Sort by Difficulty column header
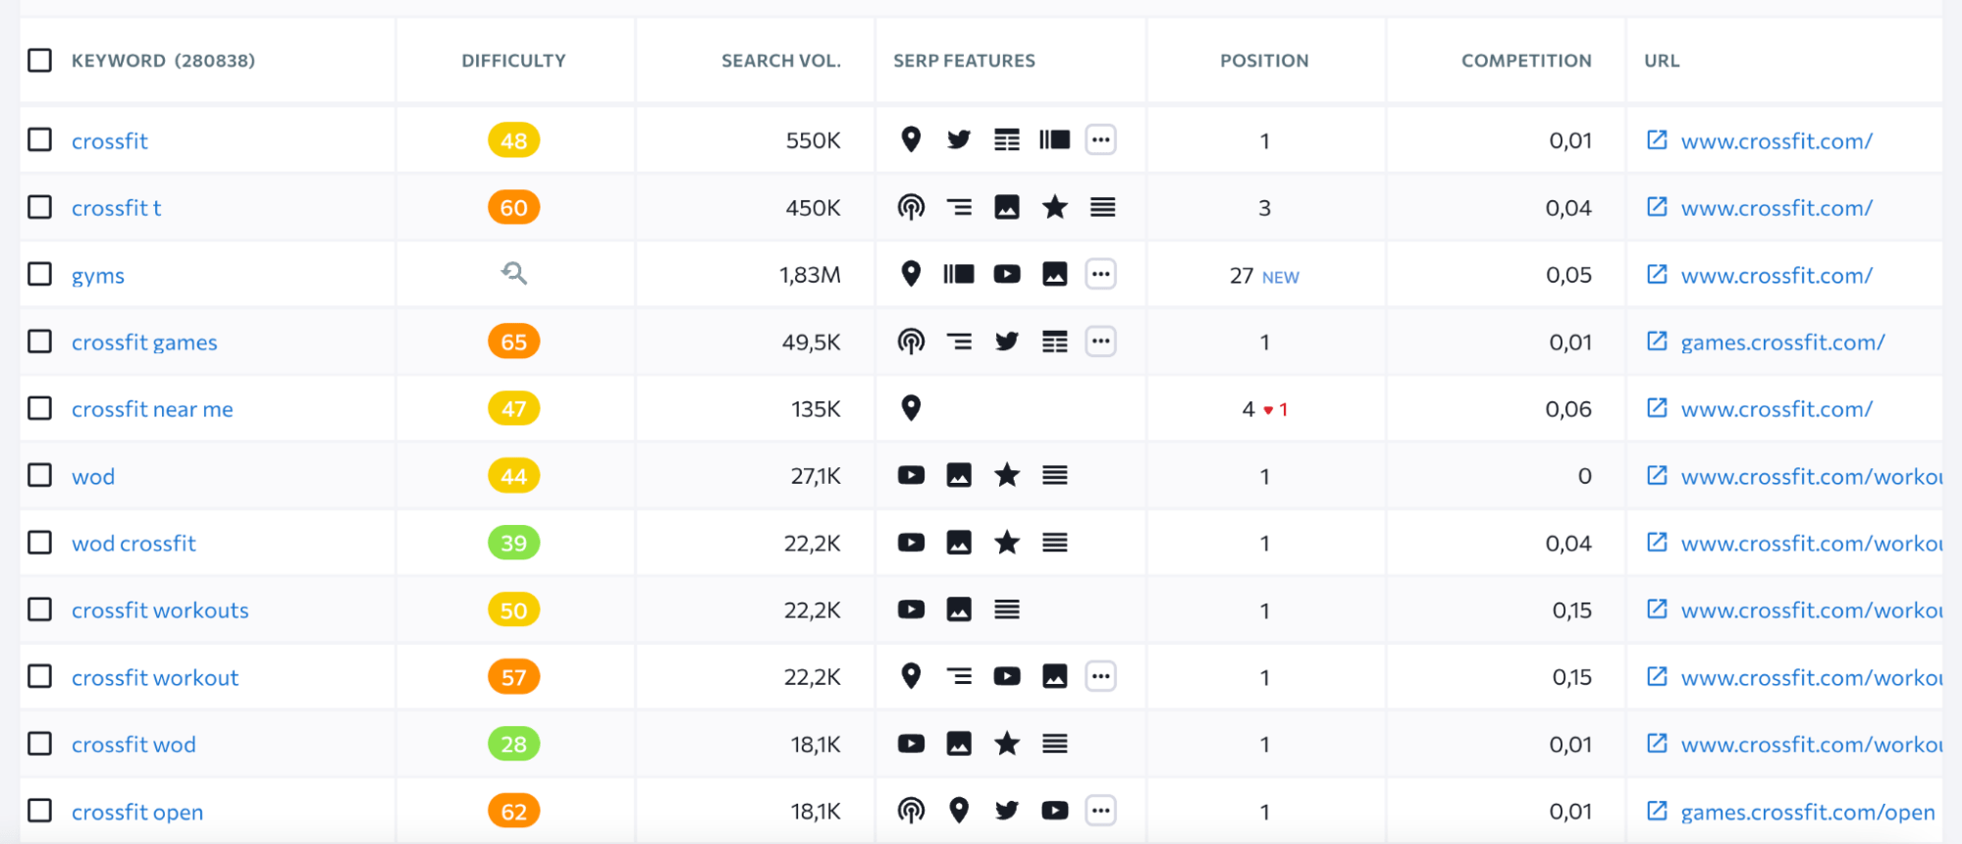The image size is (1962, 844). (513, 61)
